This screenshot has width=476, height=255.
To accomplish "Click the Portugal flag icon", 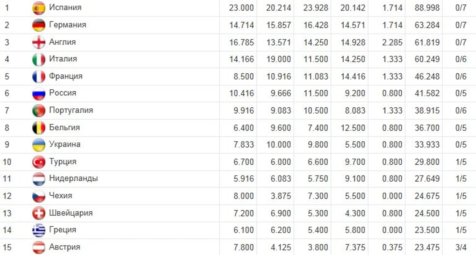I will [39, 111].
